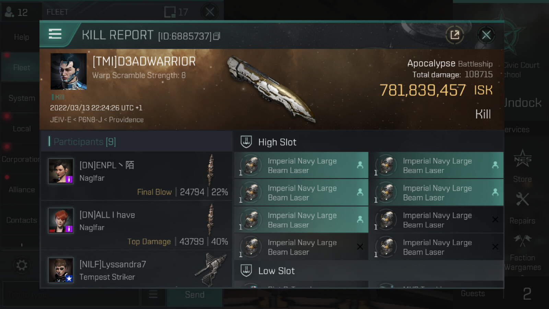Open the Faction Wargames flags icon
The image size is (549, 309).
tap(522, 240)
